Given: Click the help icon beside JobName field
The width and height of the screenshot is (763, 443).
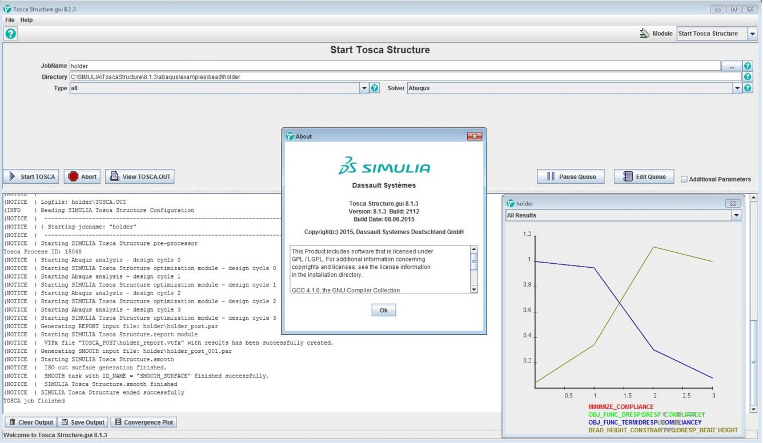Looking at the screenshot, I should point(748,66).
